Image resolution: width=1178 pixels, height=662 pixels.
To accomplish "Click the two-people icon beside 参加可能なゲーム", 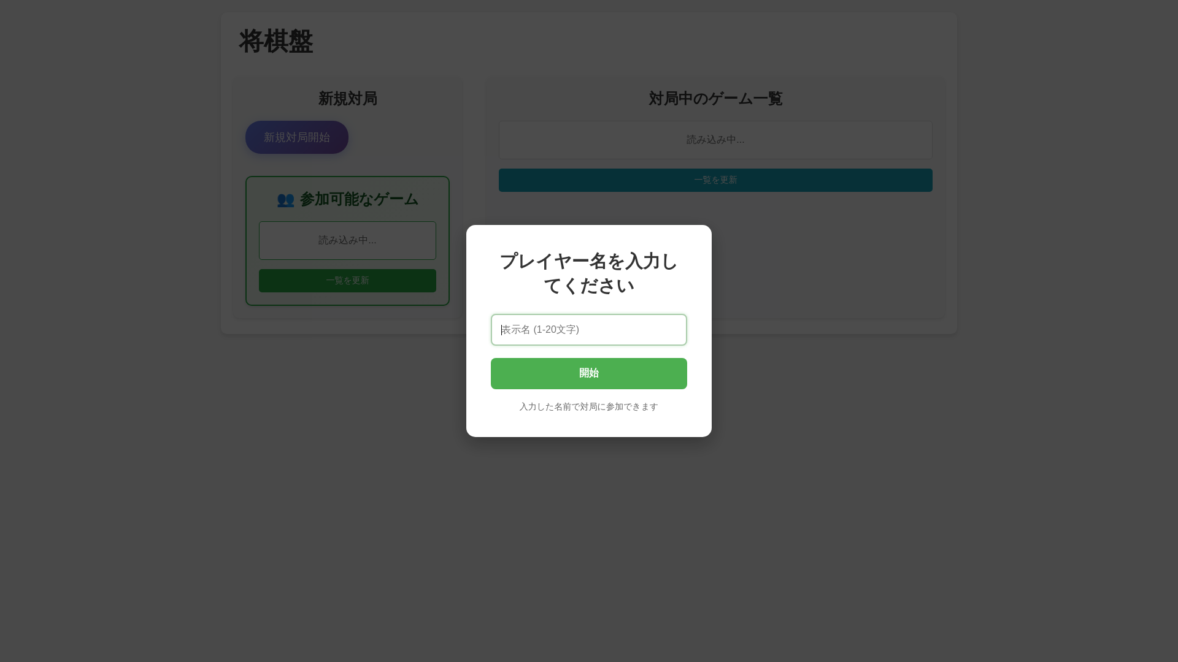I will (285, 200).
